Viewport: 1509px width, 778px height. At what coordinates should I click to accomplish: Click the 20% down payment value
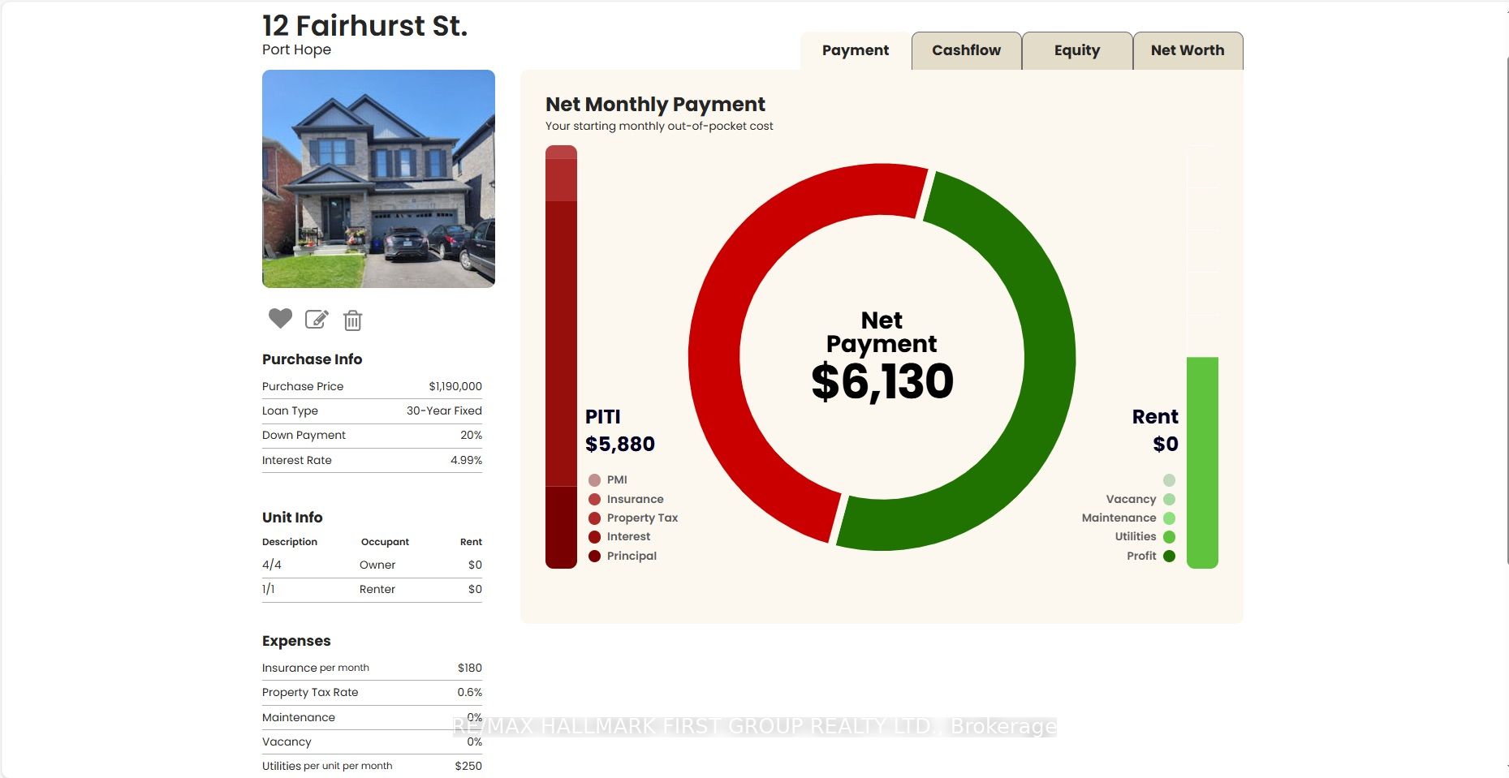pyautogui.click(x=471, y=435)
